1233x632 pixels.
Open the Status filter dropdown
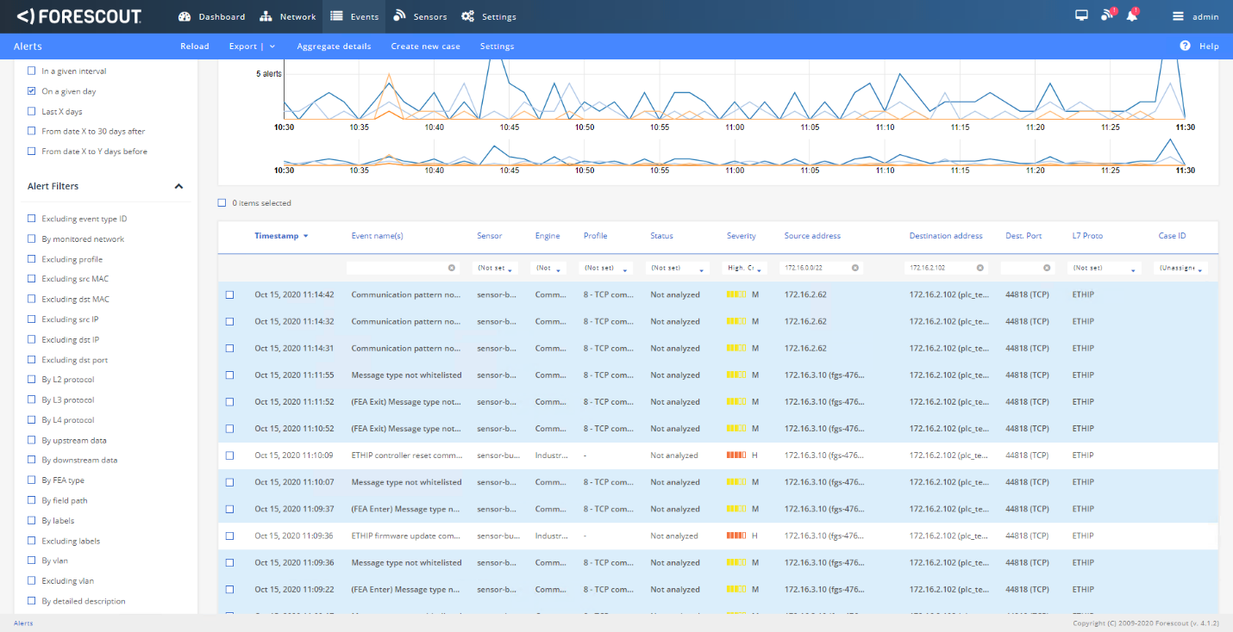click(678, 268)
